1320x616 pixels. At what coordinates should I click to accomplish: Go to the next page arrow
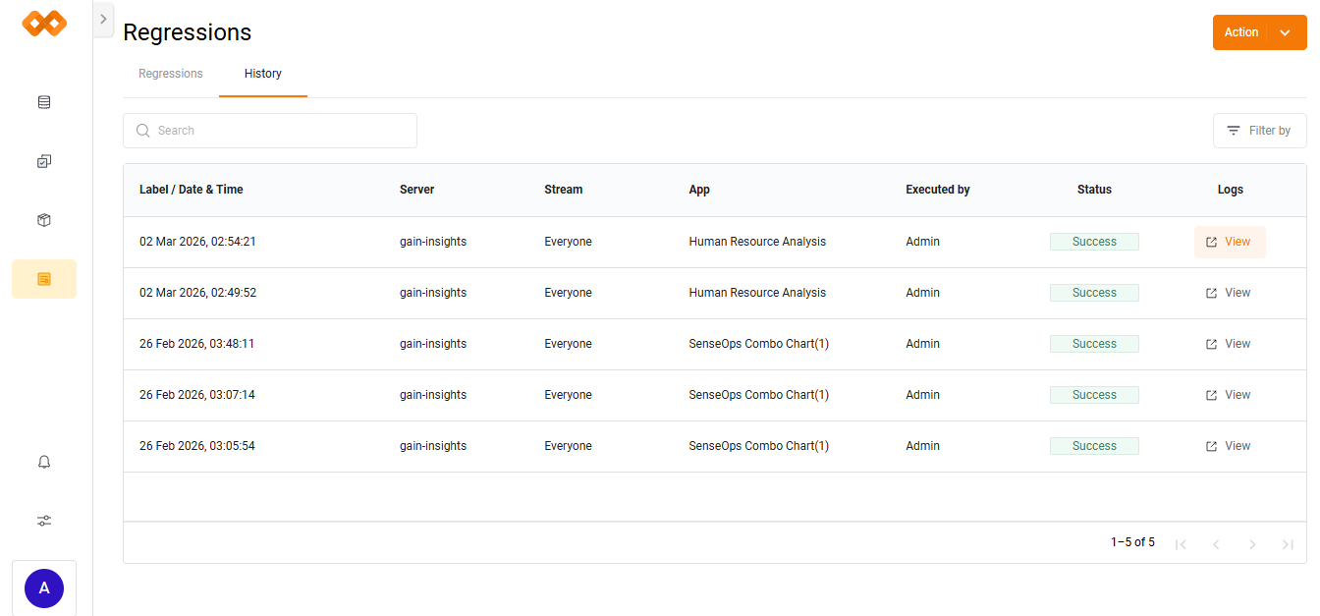coord(1252,544)
